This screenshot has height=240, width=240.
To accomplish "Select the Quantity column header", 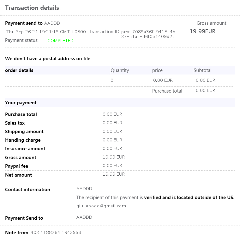I will point(120,70).
